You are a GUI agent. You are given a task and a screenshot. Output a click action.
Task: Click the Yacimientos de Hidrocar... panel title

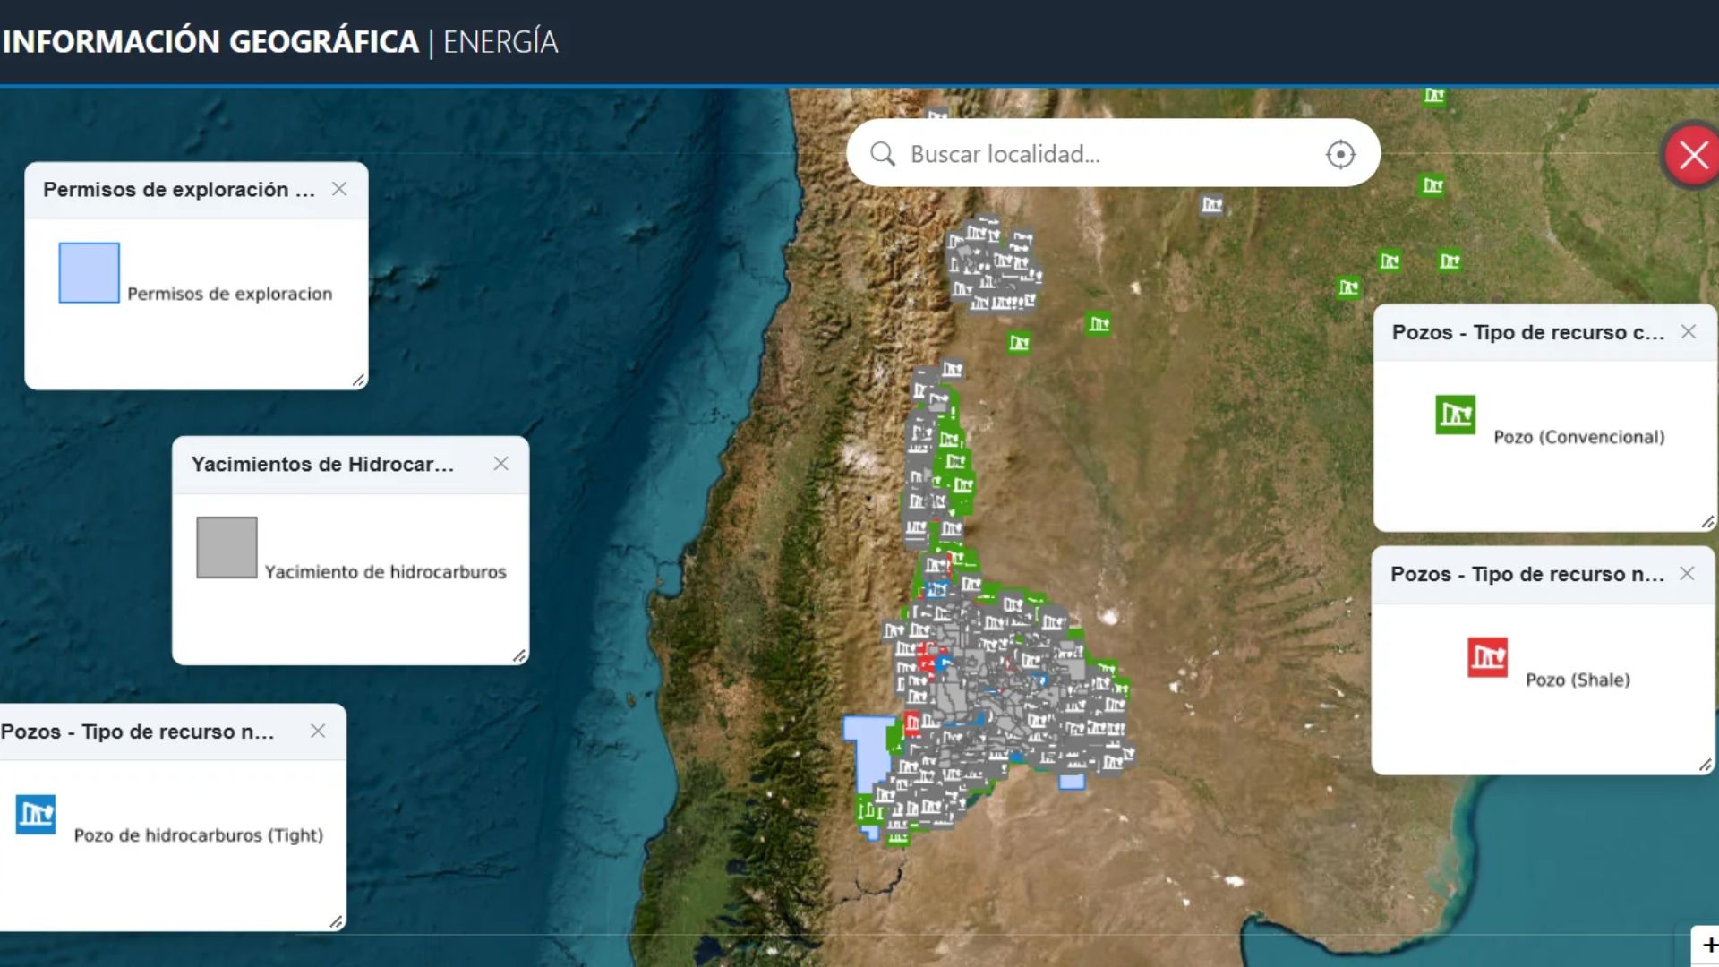tap(322, 464)
